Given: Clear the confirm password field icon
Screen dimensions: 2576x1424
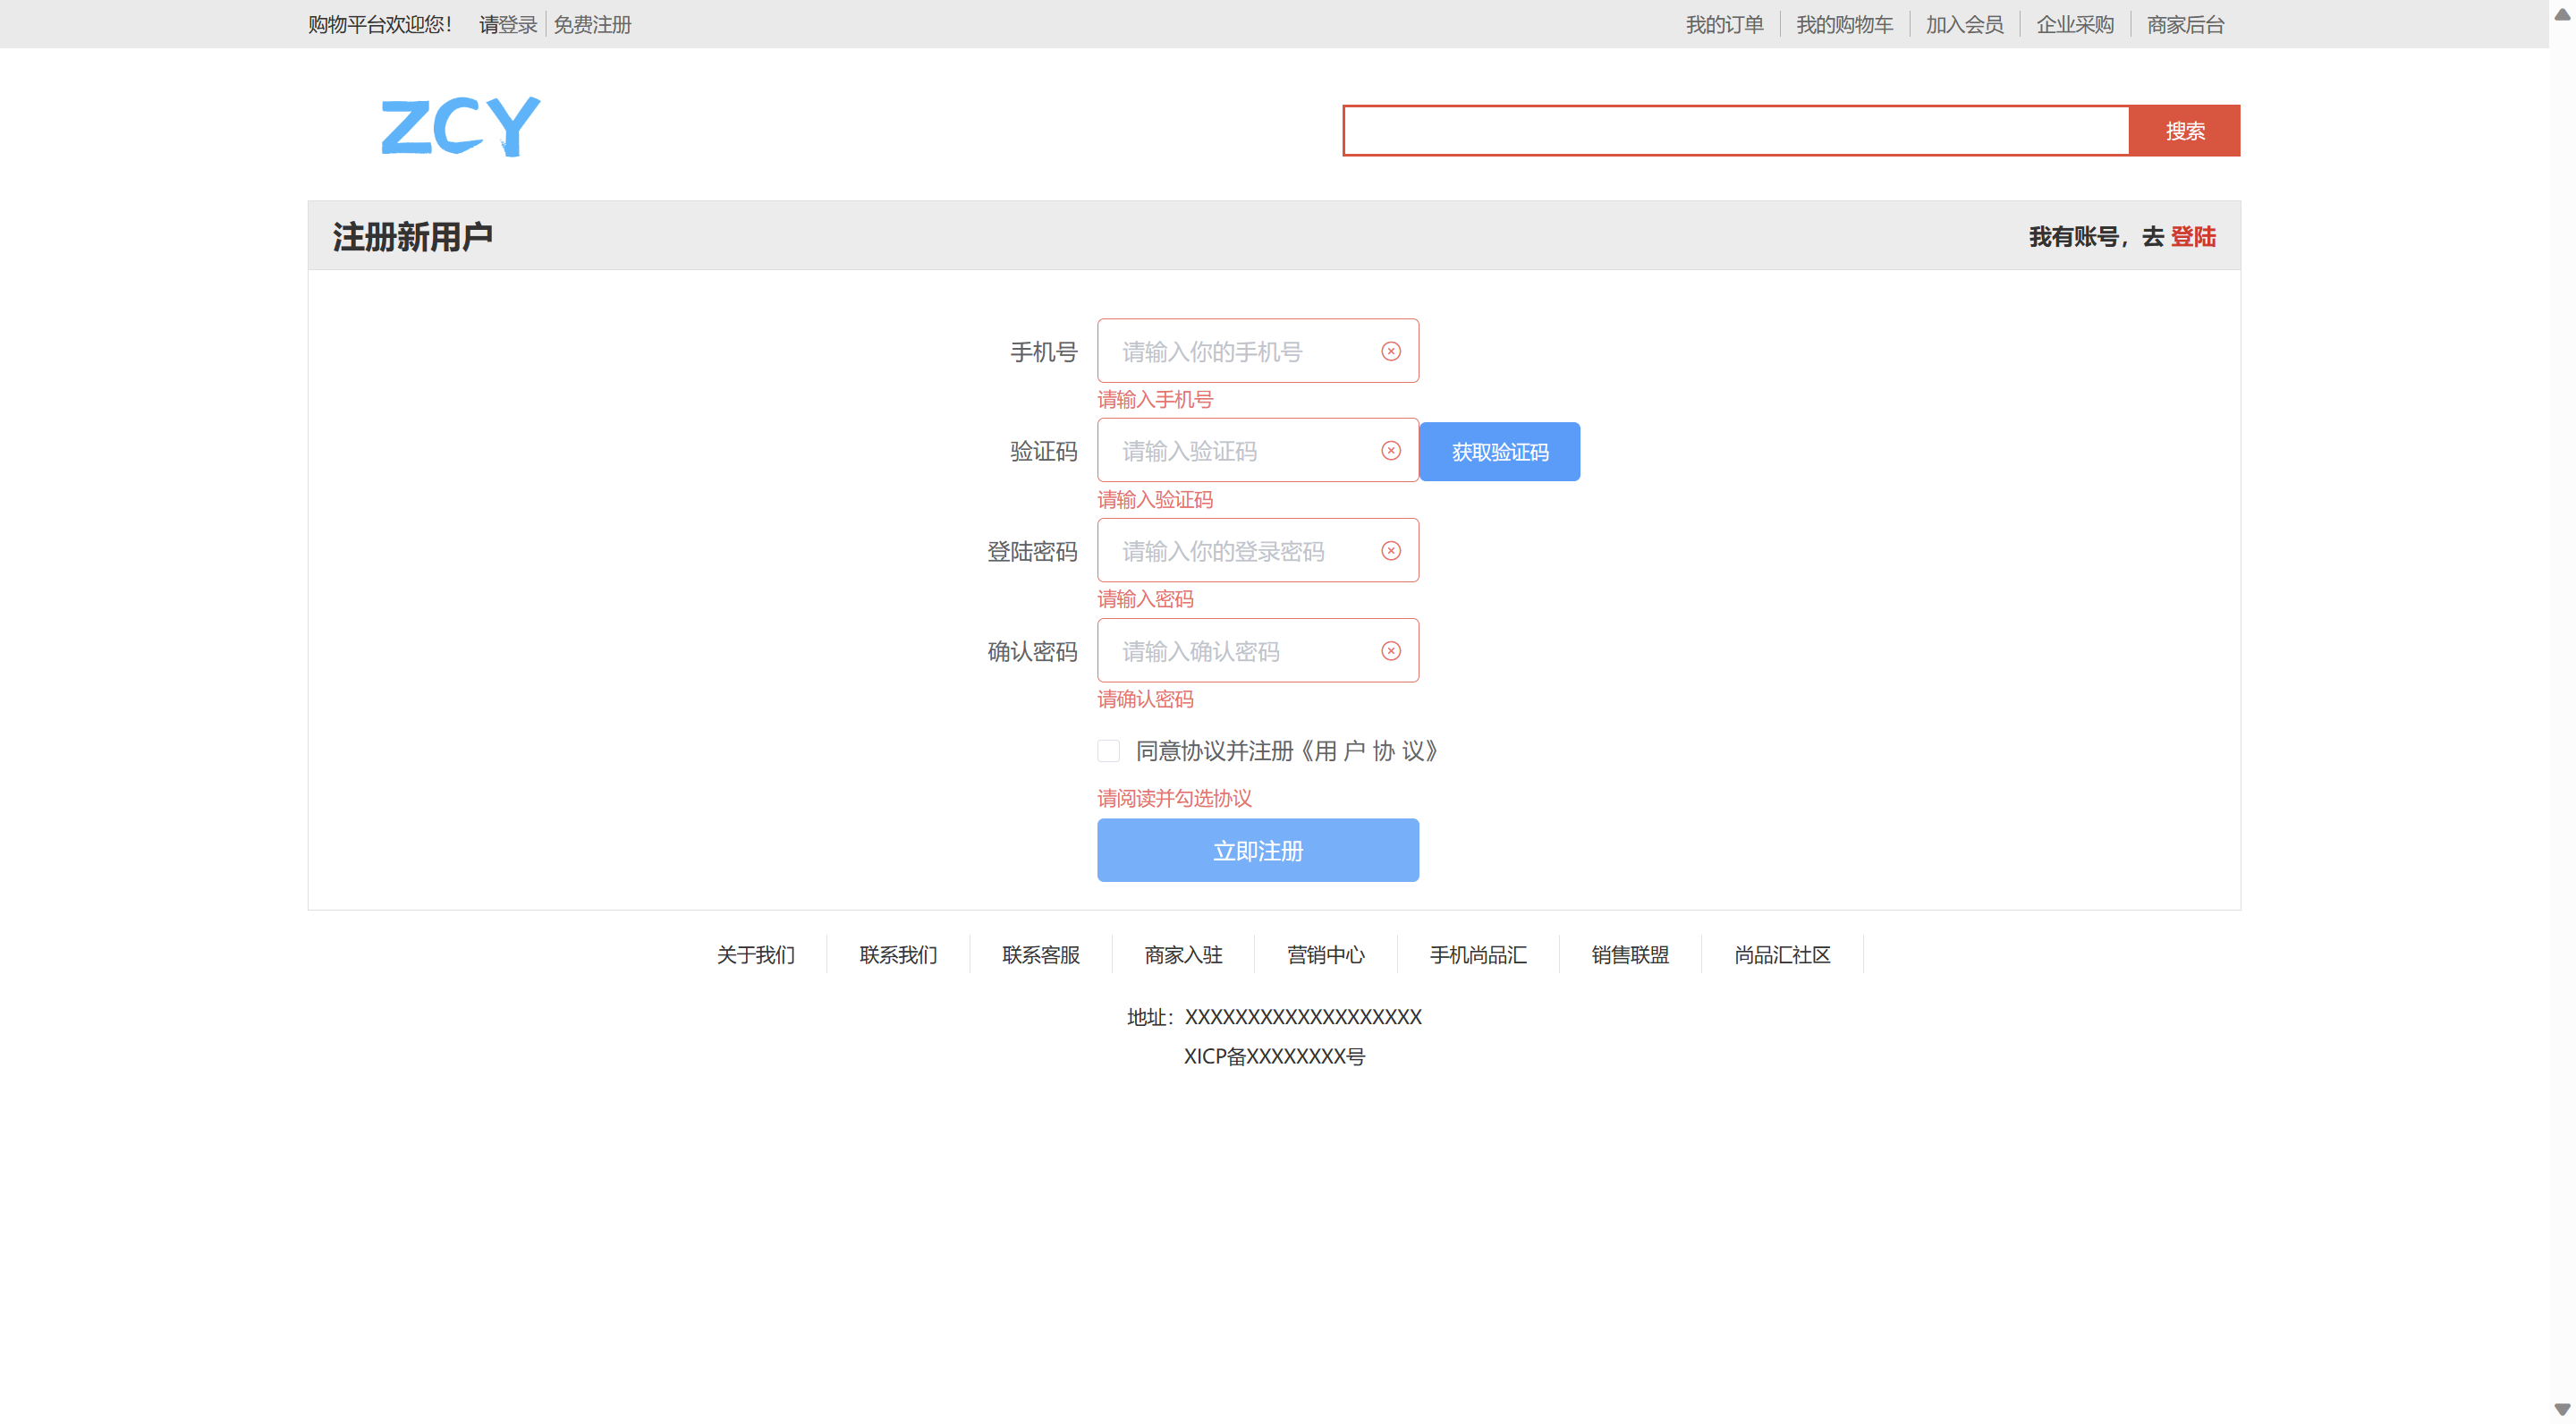Looking at the screenshot, I should 1391,651.
